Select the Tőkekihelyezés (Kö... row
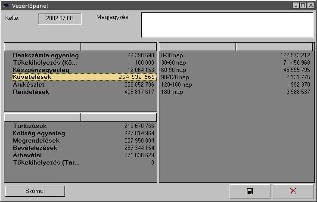 (x=81, y=62)
